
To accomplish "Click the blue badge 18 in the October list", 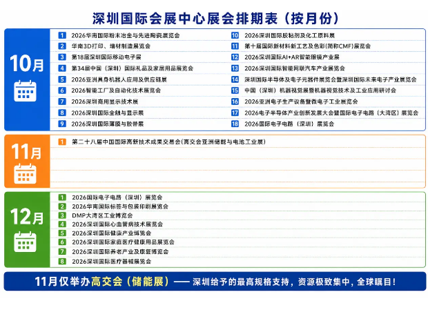I will [235, 124].
